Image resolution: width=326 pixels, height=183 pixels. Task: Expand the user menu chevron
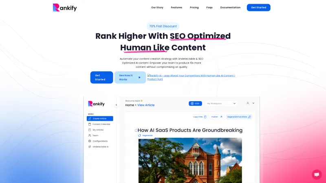point(253,103)
